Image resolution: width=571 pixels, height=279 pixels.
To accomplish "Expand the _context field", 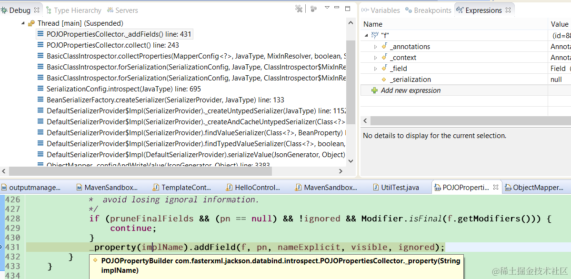I will click(376, 58).
